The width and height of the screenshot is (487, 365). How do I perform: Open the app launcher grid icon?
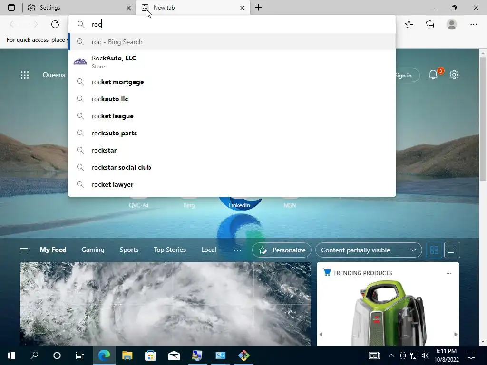[x=25, y=75]
